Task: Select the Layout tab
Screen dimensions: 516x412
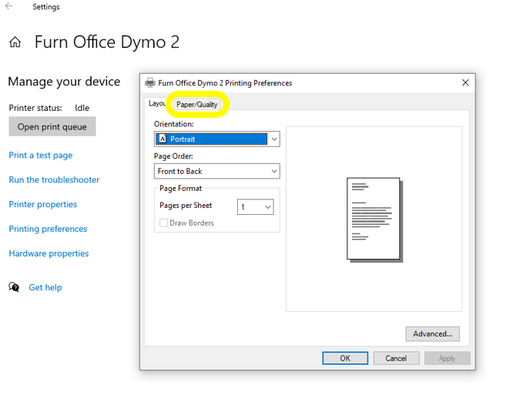Action: point(157,103)
